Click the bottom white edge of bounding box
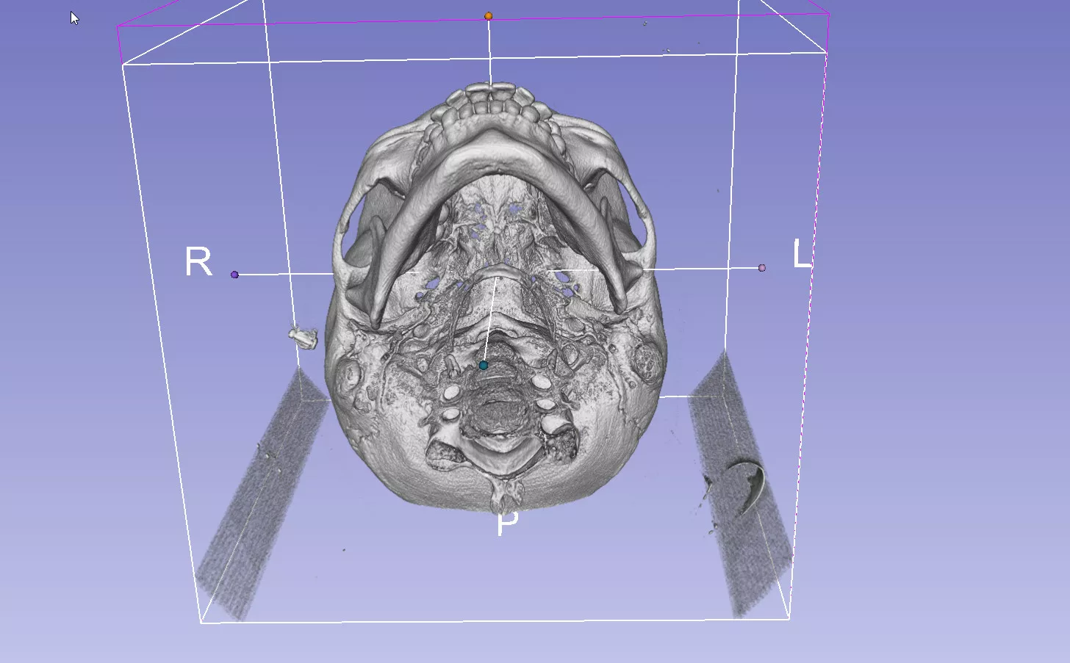This screenshot has width=1070, height=663. (x=492, y=620)
